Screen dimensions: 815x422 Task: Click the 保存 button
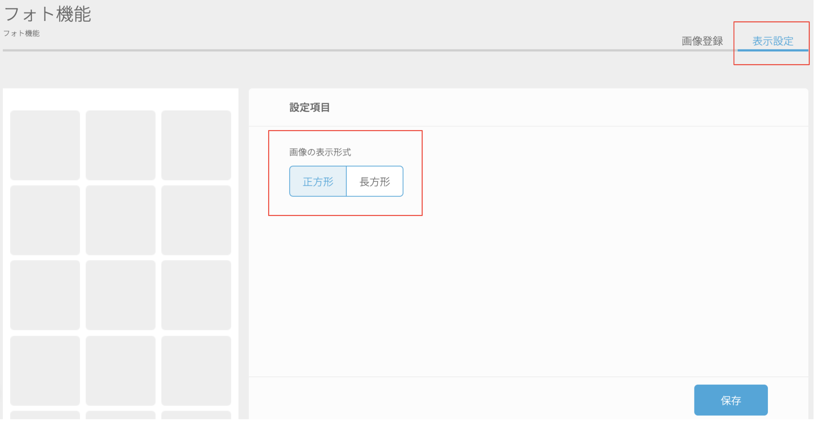pyautogui.click(x=731, y=400)
